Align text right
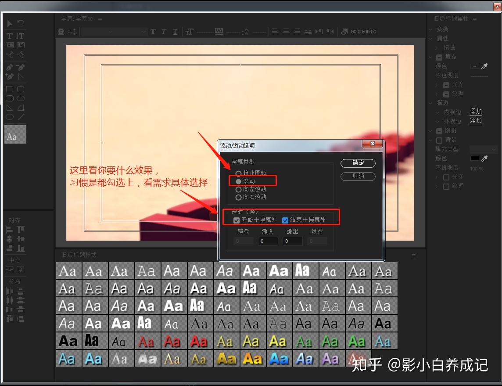The height and width of the screenshot is (386, 502). pos(297,31)
